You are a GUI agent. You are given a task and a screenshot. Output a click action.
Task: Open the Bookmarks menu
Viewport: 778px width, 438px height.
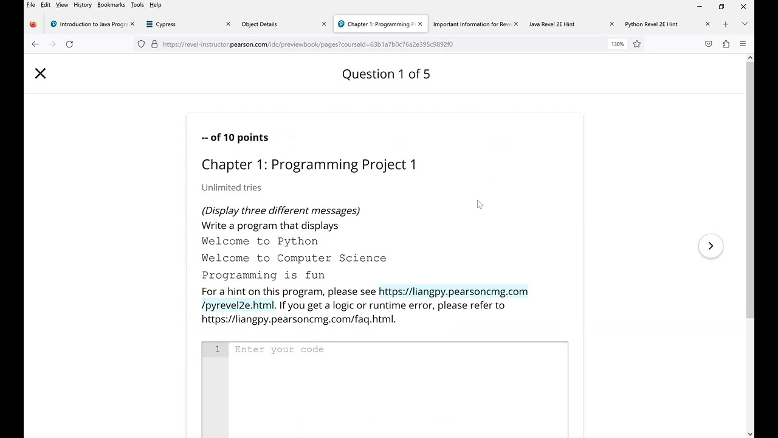click(111, 5)
